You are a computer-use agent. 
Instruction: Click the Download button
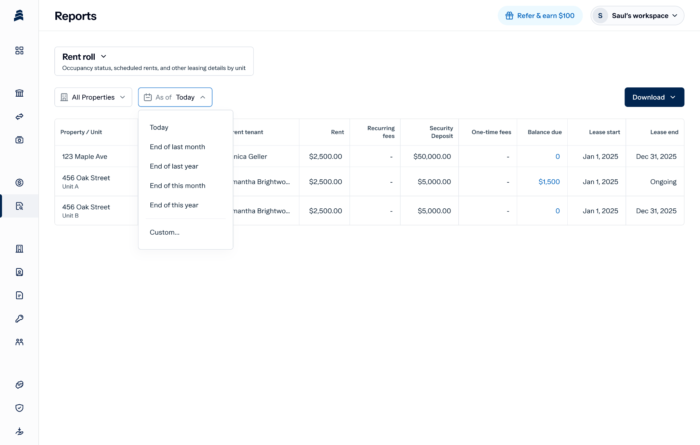click(654, 97)
